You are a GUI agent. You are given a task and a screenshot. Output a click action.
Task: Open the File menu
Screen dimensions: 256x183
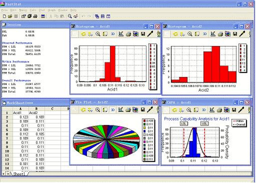(5, 10)
